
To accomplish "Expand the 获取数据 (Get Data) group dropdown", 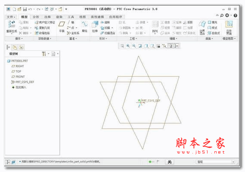I will click(x=45, y=38).
